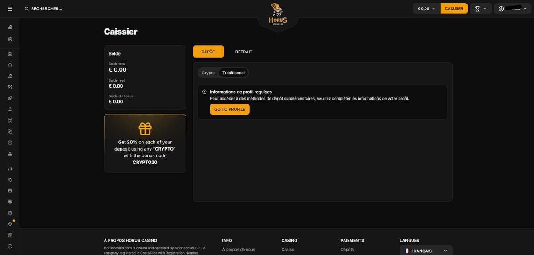Select the four-squares grid icon in the sidebar

tap(10, 53)
